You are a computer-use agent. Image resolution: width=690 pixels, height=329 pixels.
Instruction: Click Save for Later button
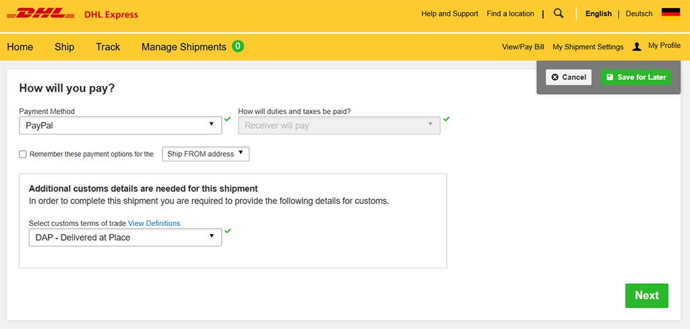tap(636, 77)
